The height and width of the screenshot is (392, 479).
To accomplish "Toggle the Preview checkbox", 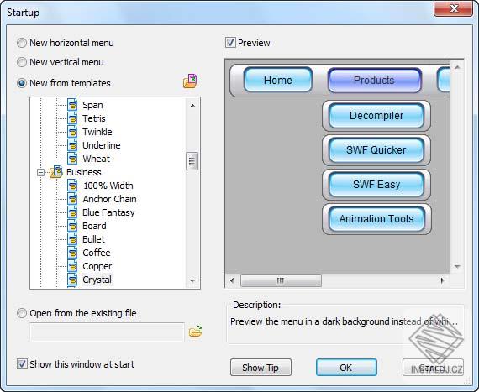I will pyautogui.click(x=230, y=43).
